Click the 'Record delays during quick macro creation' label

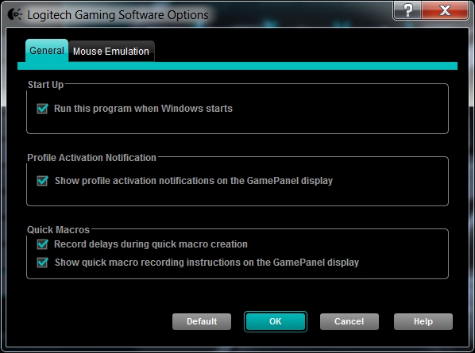151,244
